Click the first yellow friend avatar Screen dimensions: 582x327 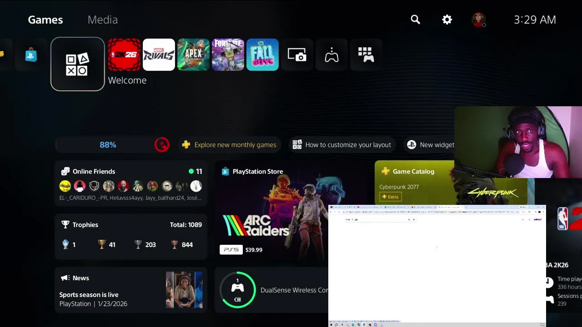tap(65, 186)
